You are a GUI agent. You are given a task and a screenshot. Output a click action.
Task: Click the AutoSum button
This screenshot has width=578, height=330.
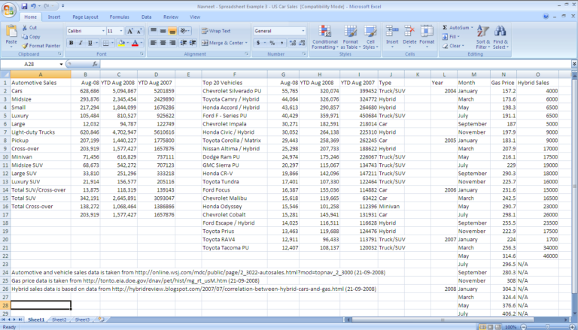(x=454, y=27)
